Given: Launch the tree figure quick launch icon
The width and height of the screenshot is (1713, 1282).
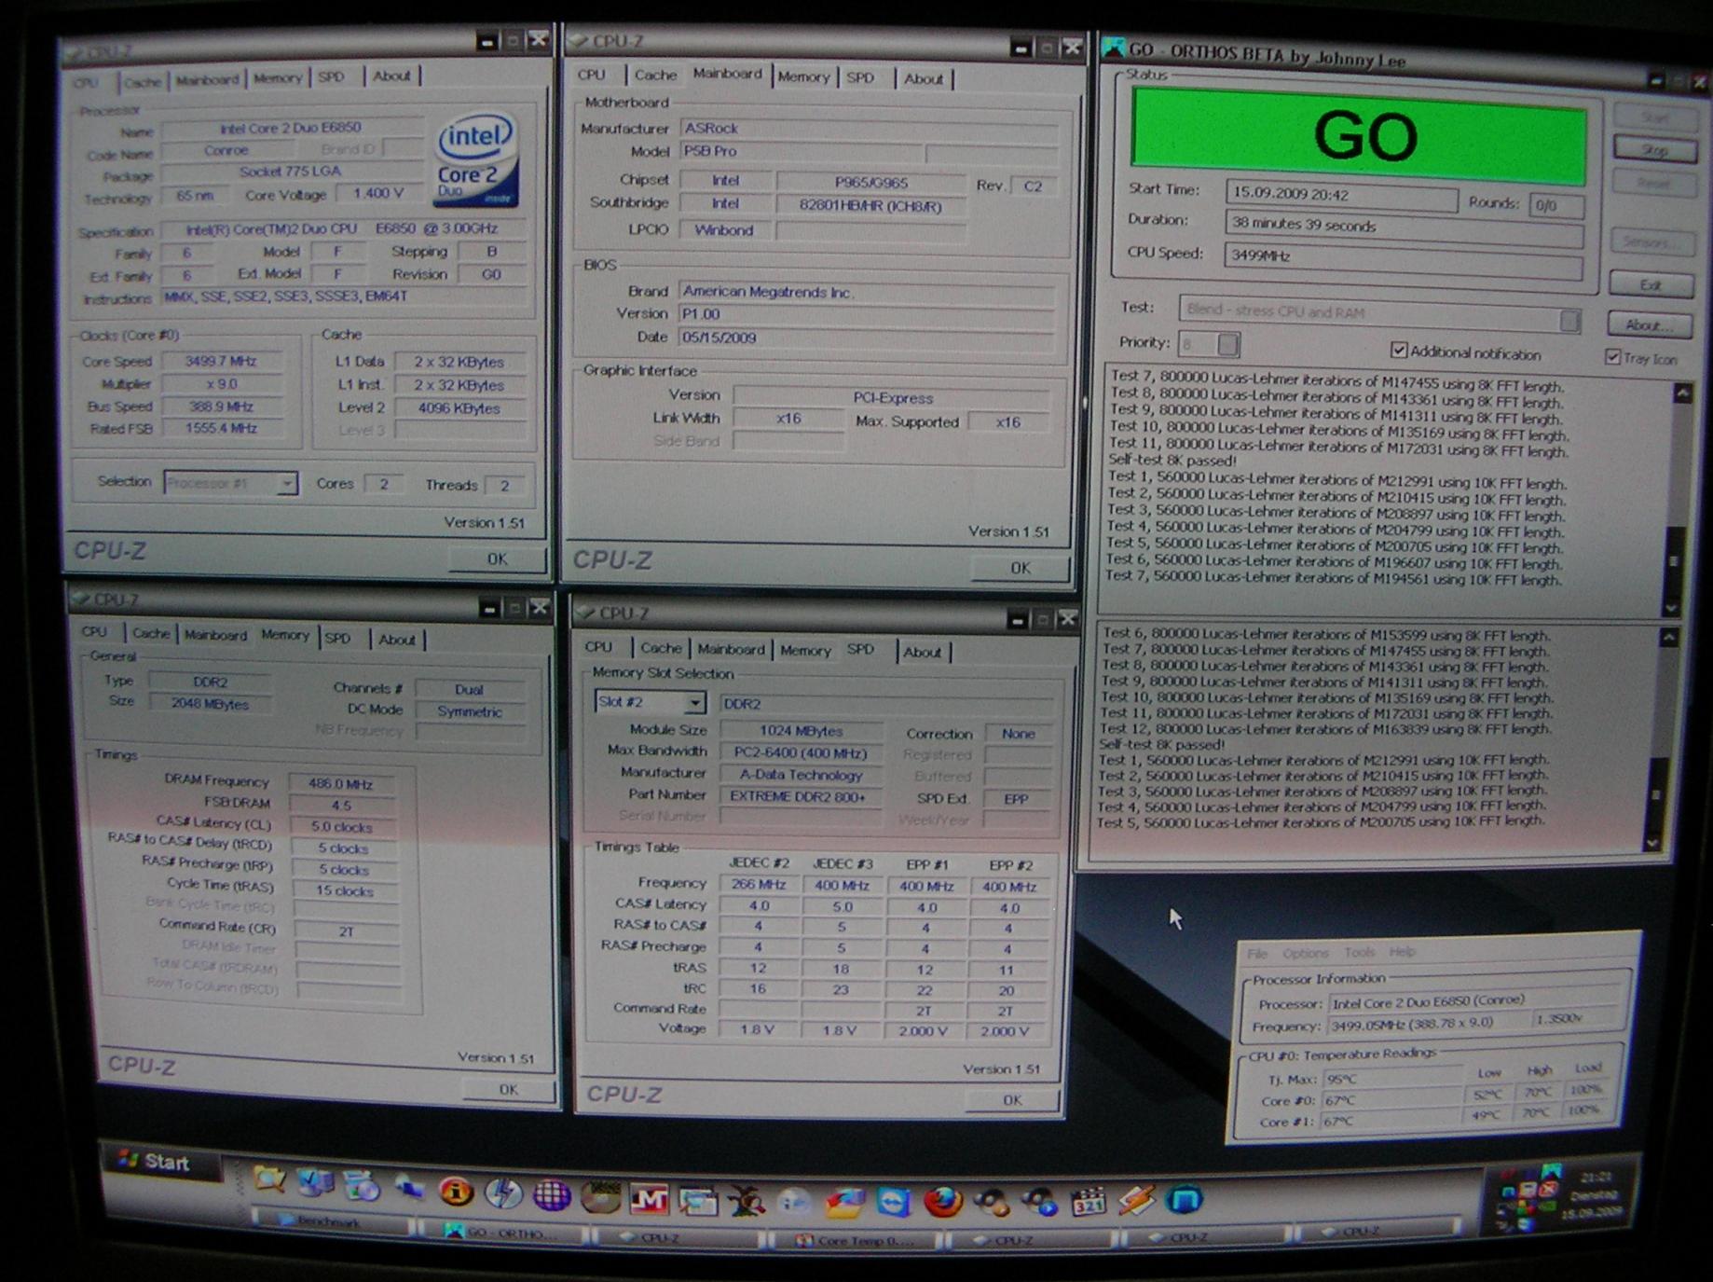Looking at the screenshot, I should (x=746, y=1201).
